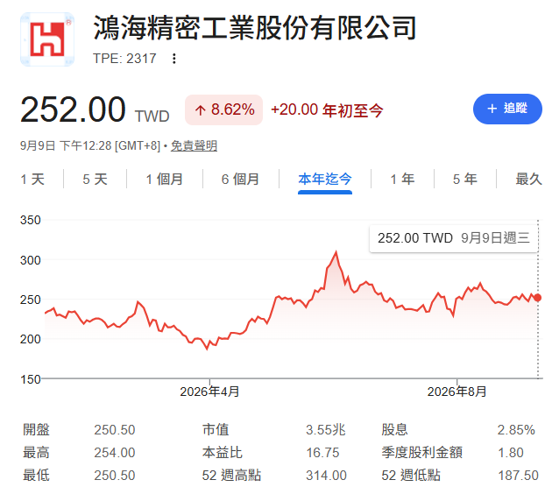Click the chart peak near 314
This screenshot has width=552, height=487.
(336, 252)
